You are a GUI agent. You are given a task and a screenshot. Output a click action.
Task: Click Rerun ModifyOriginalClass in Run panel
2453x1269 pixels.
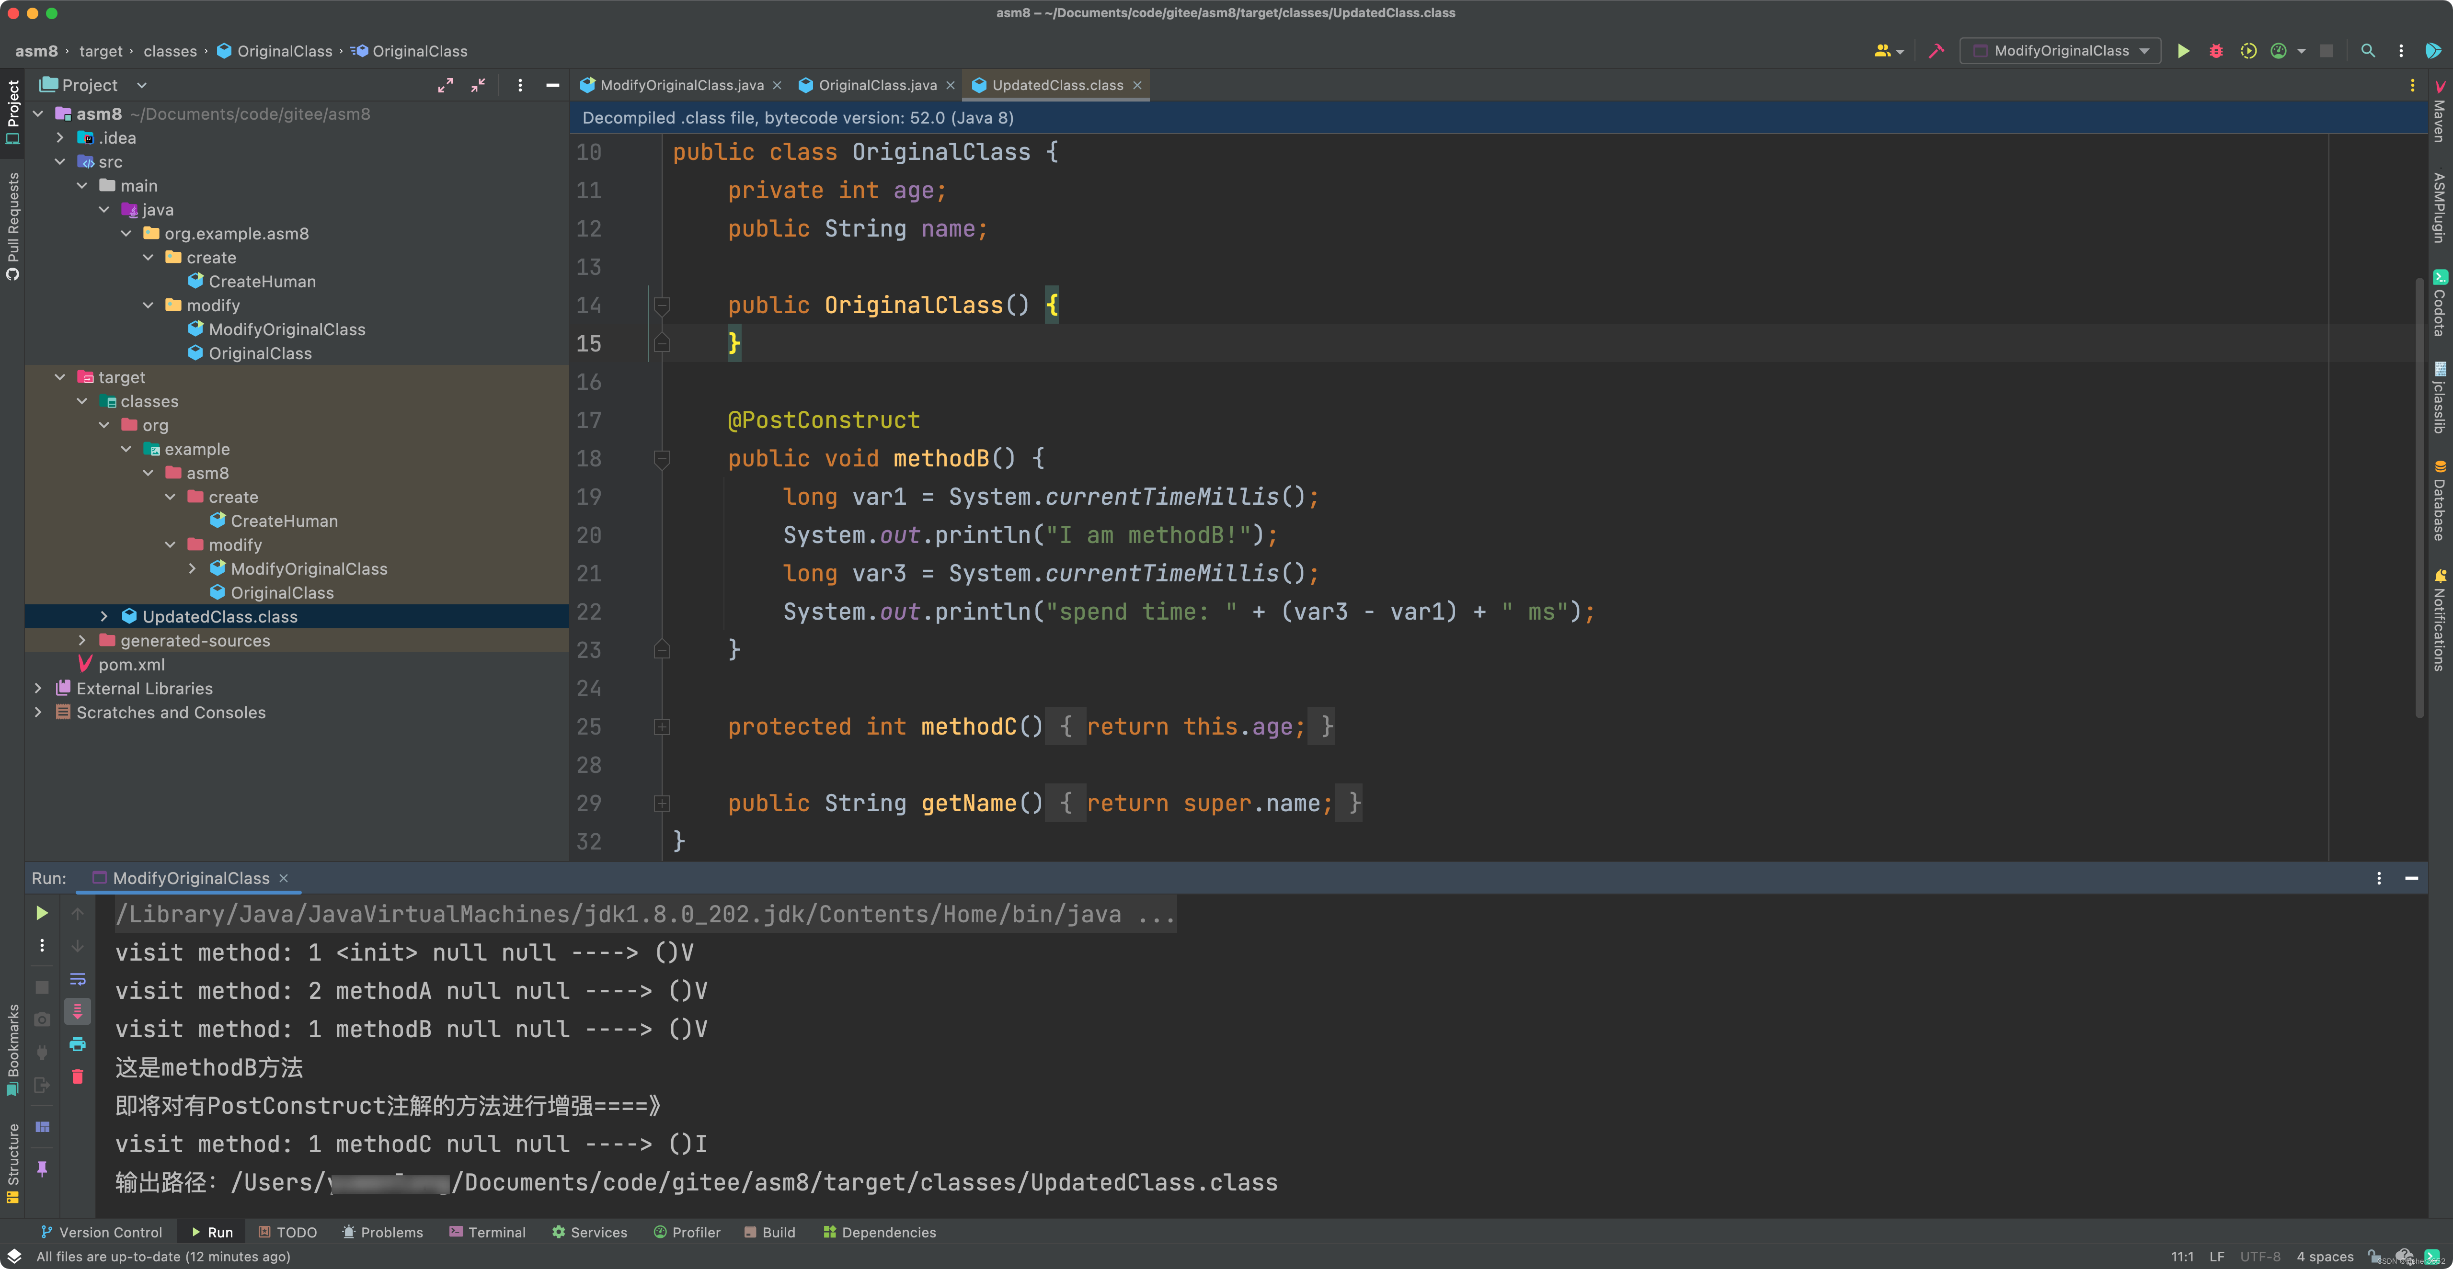pyautogui.click(x=42, y=913)
